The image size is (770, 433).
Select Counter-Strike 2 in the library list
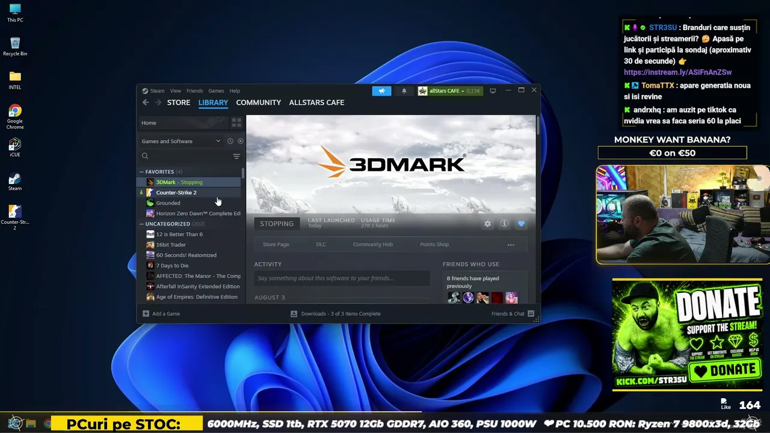pyautogui.click(x=190, y=192)
